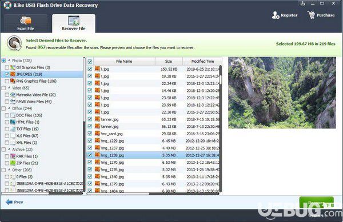The image size is (343, 222).
Task: Check the PNG Graphics Files checkbox
Action: pos(7,81)
